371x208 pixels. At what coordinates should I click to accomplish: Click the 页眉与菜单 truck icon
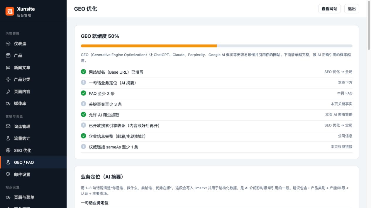click(x=8, y=197)
